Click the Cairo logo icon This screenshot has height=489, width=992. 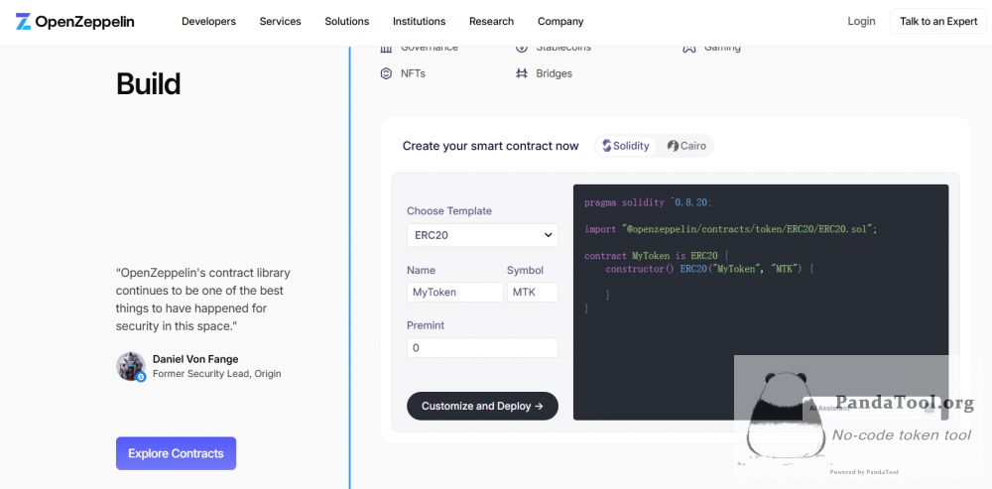(673, 146)
